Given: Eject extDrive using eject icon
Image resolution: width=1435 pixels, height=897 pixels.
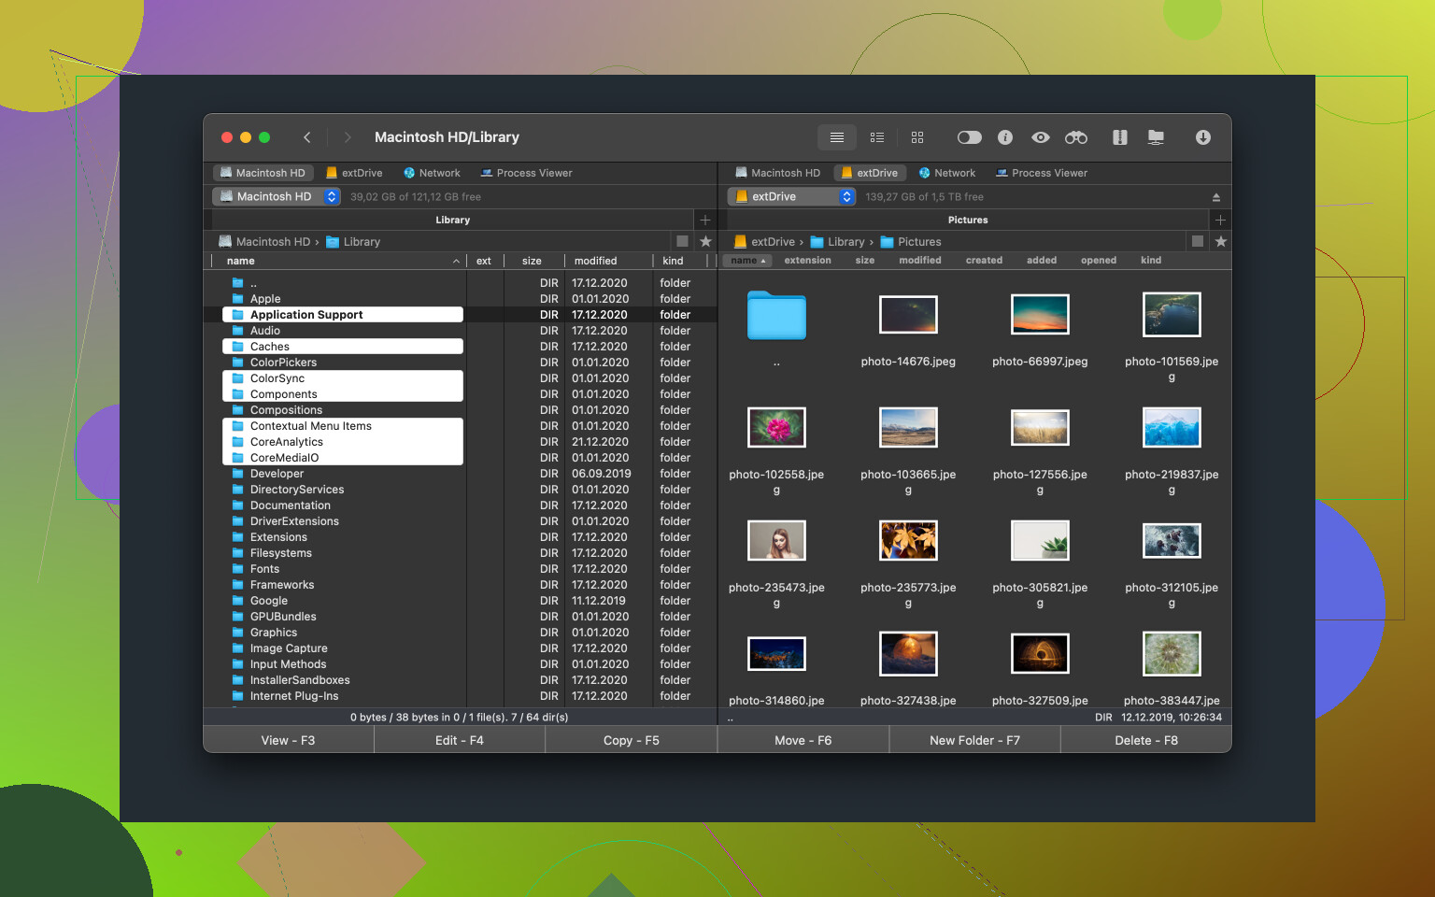Looking at the screenshot, I should coord(1215,197).
